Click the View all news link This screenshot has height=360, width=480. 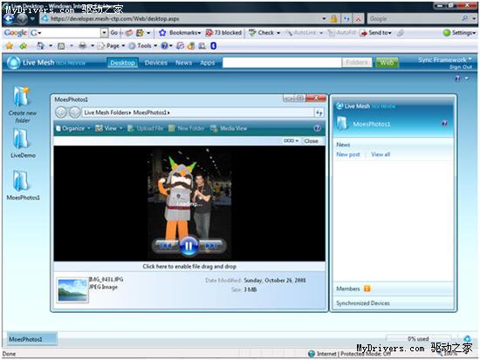coord(381,154)
